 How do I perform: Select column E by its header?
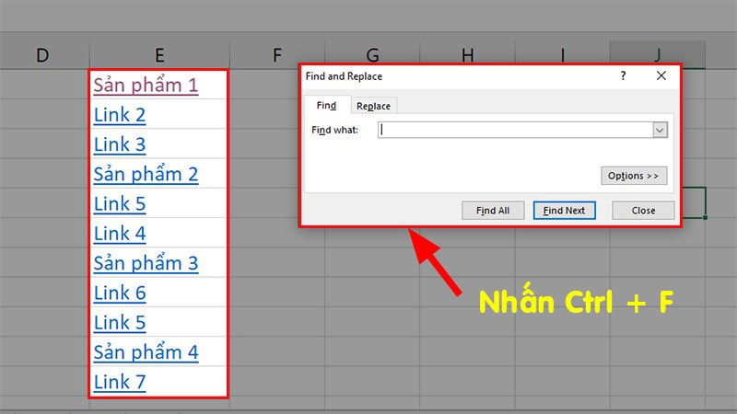point(159,55)
